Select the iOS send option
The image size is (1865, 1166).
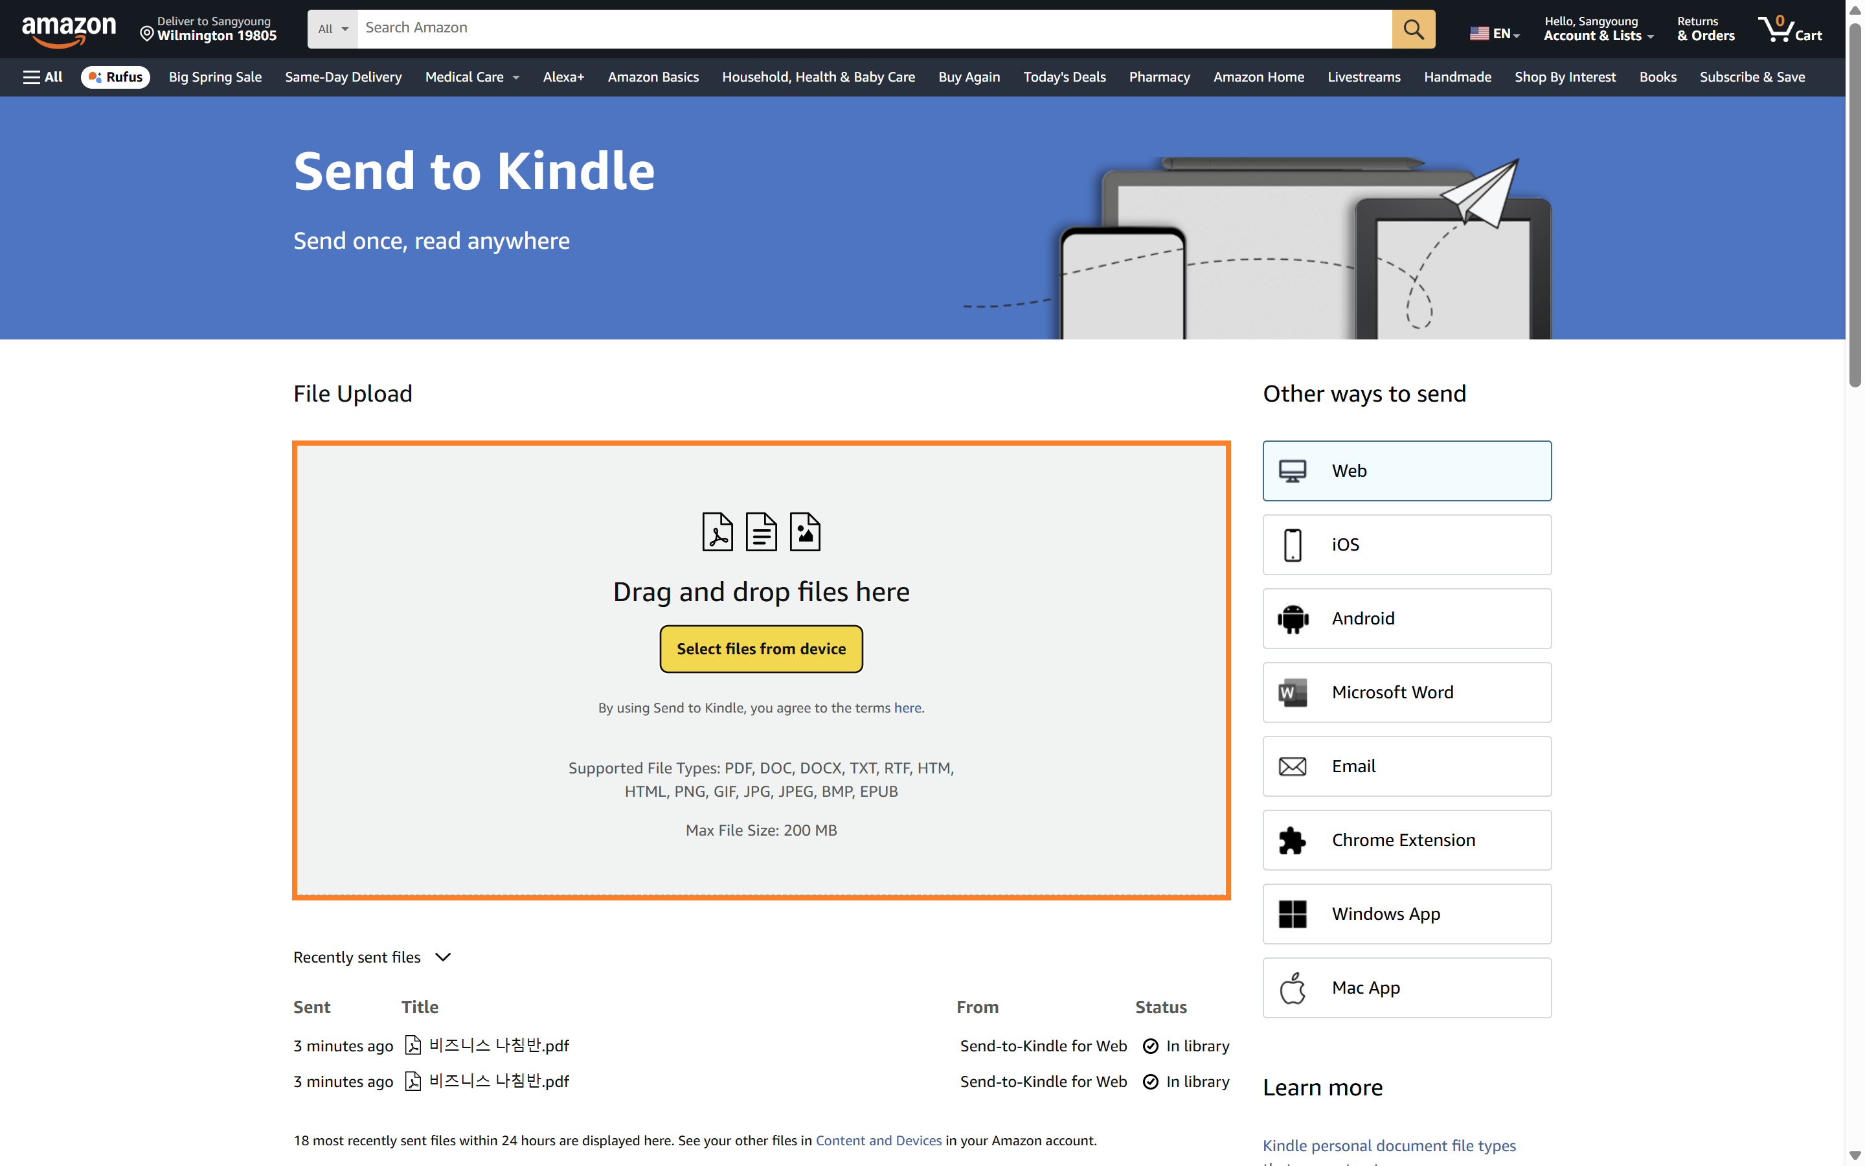[x=1407, y=544]
